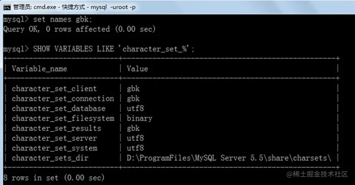Select the character_set_filesystem row name
This screenshot has width=355, height=185.
coord(63,118)
